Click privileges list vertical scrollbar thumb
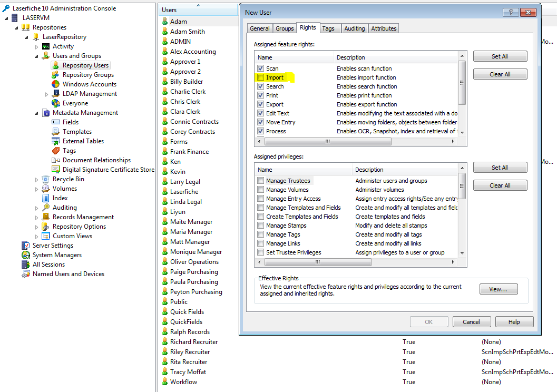The image size is (557, 392). tap(462, 186)
